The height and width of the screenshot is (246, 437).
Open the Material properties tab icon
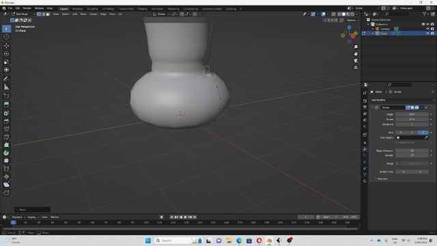pyautogui.click(x=365, y=181)
